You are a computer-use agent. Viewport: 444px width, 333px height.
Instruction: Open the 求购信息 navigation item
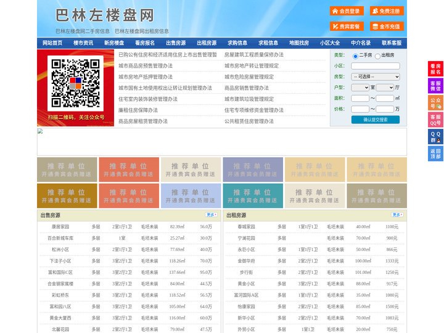(237, 43)
